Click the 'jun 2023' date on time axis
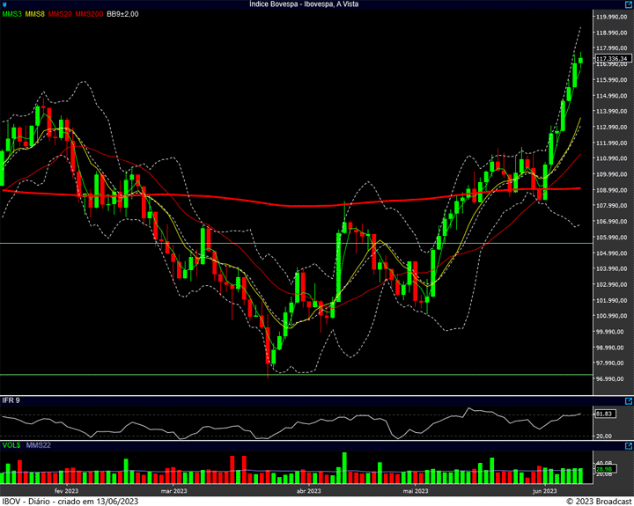 (x=544, y=491)
